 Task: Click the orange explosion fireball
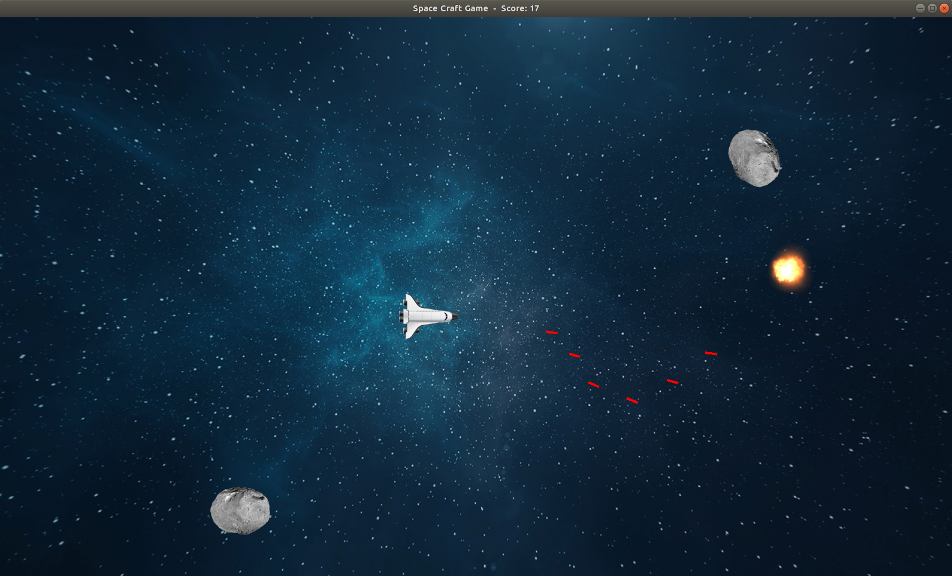pyautogui.click(x=789, y=269)
